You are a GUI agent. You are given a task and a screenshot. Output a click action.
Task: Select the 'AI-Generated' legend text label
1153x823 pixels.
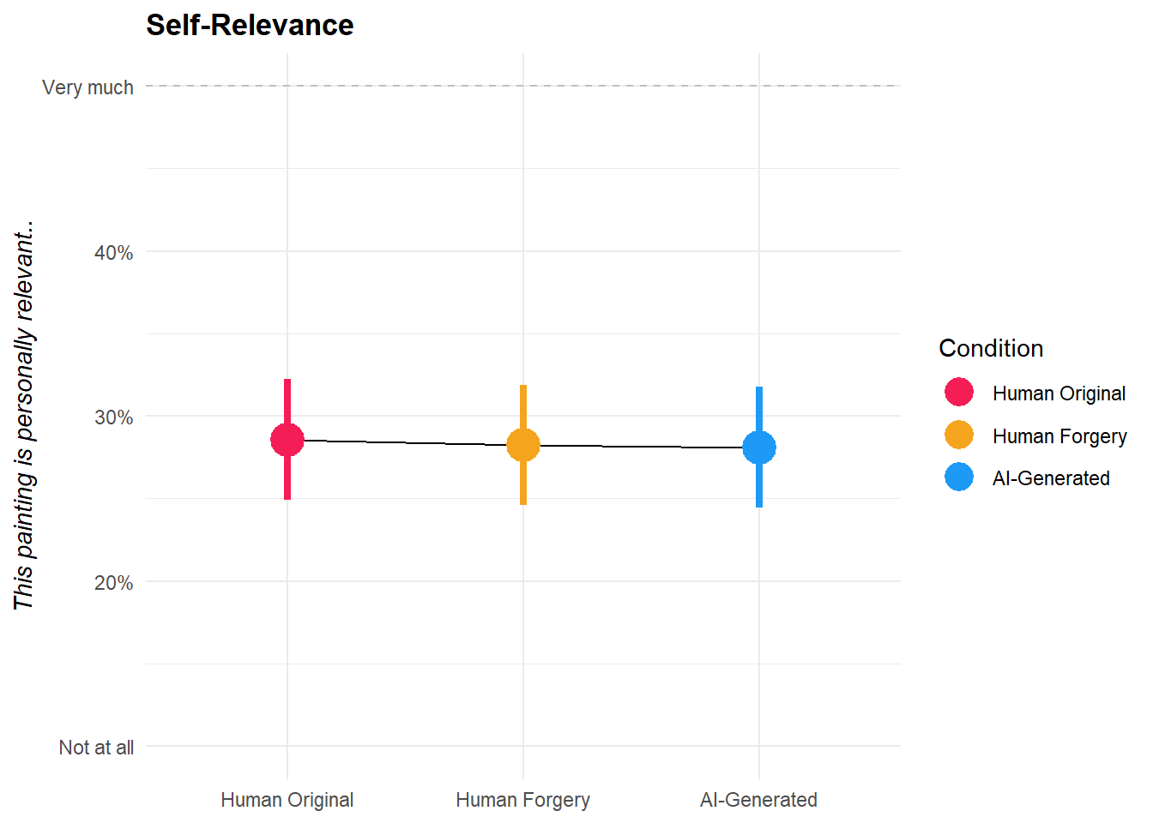1051,478
